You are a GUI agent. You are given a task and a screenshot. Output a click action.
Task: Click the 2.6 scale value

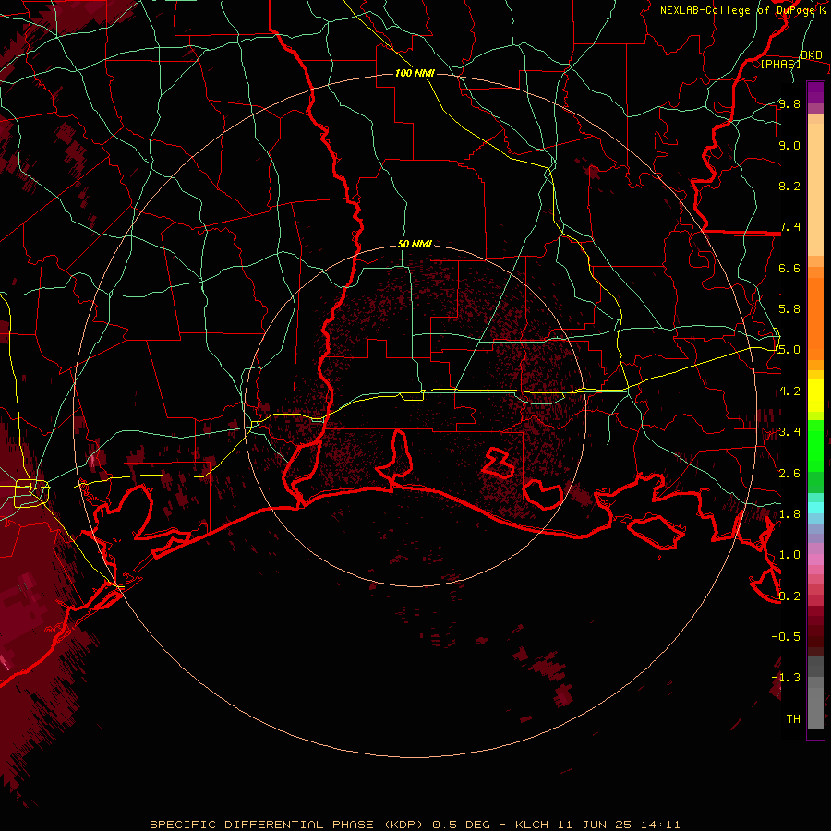[x=789, y=473]
